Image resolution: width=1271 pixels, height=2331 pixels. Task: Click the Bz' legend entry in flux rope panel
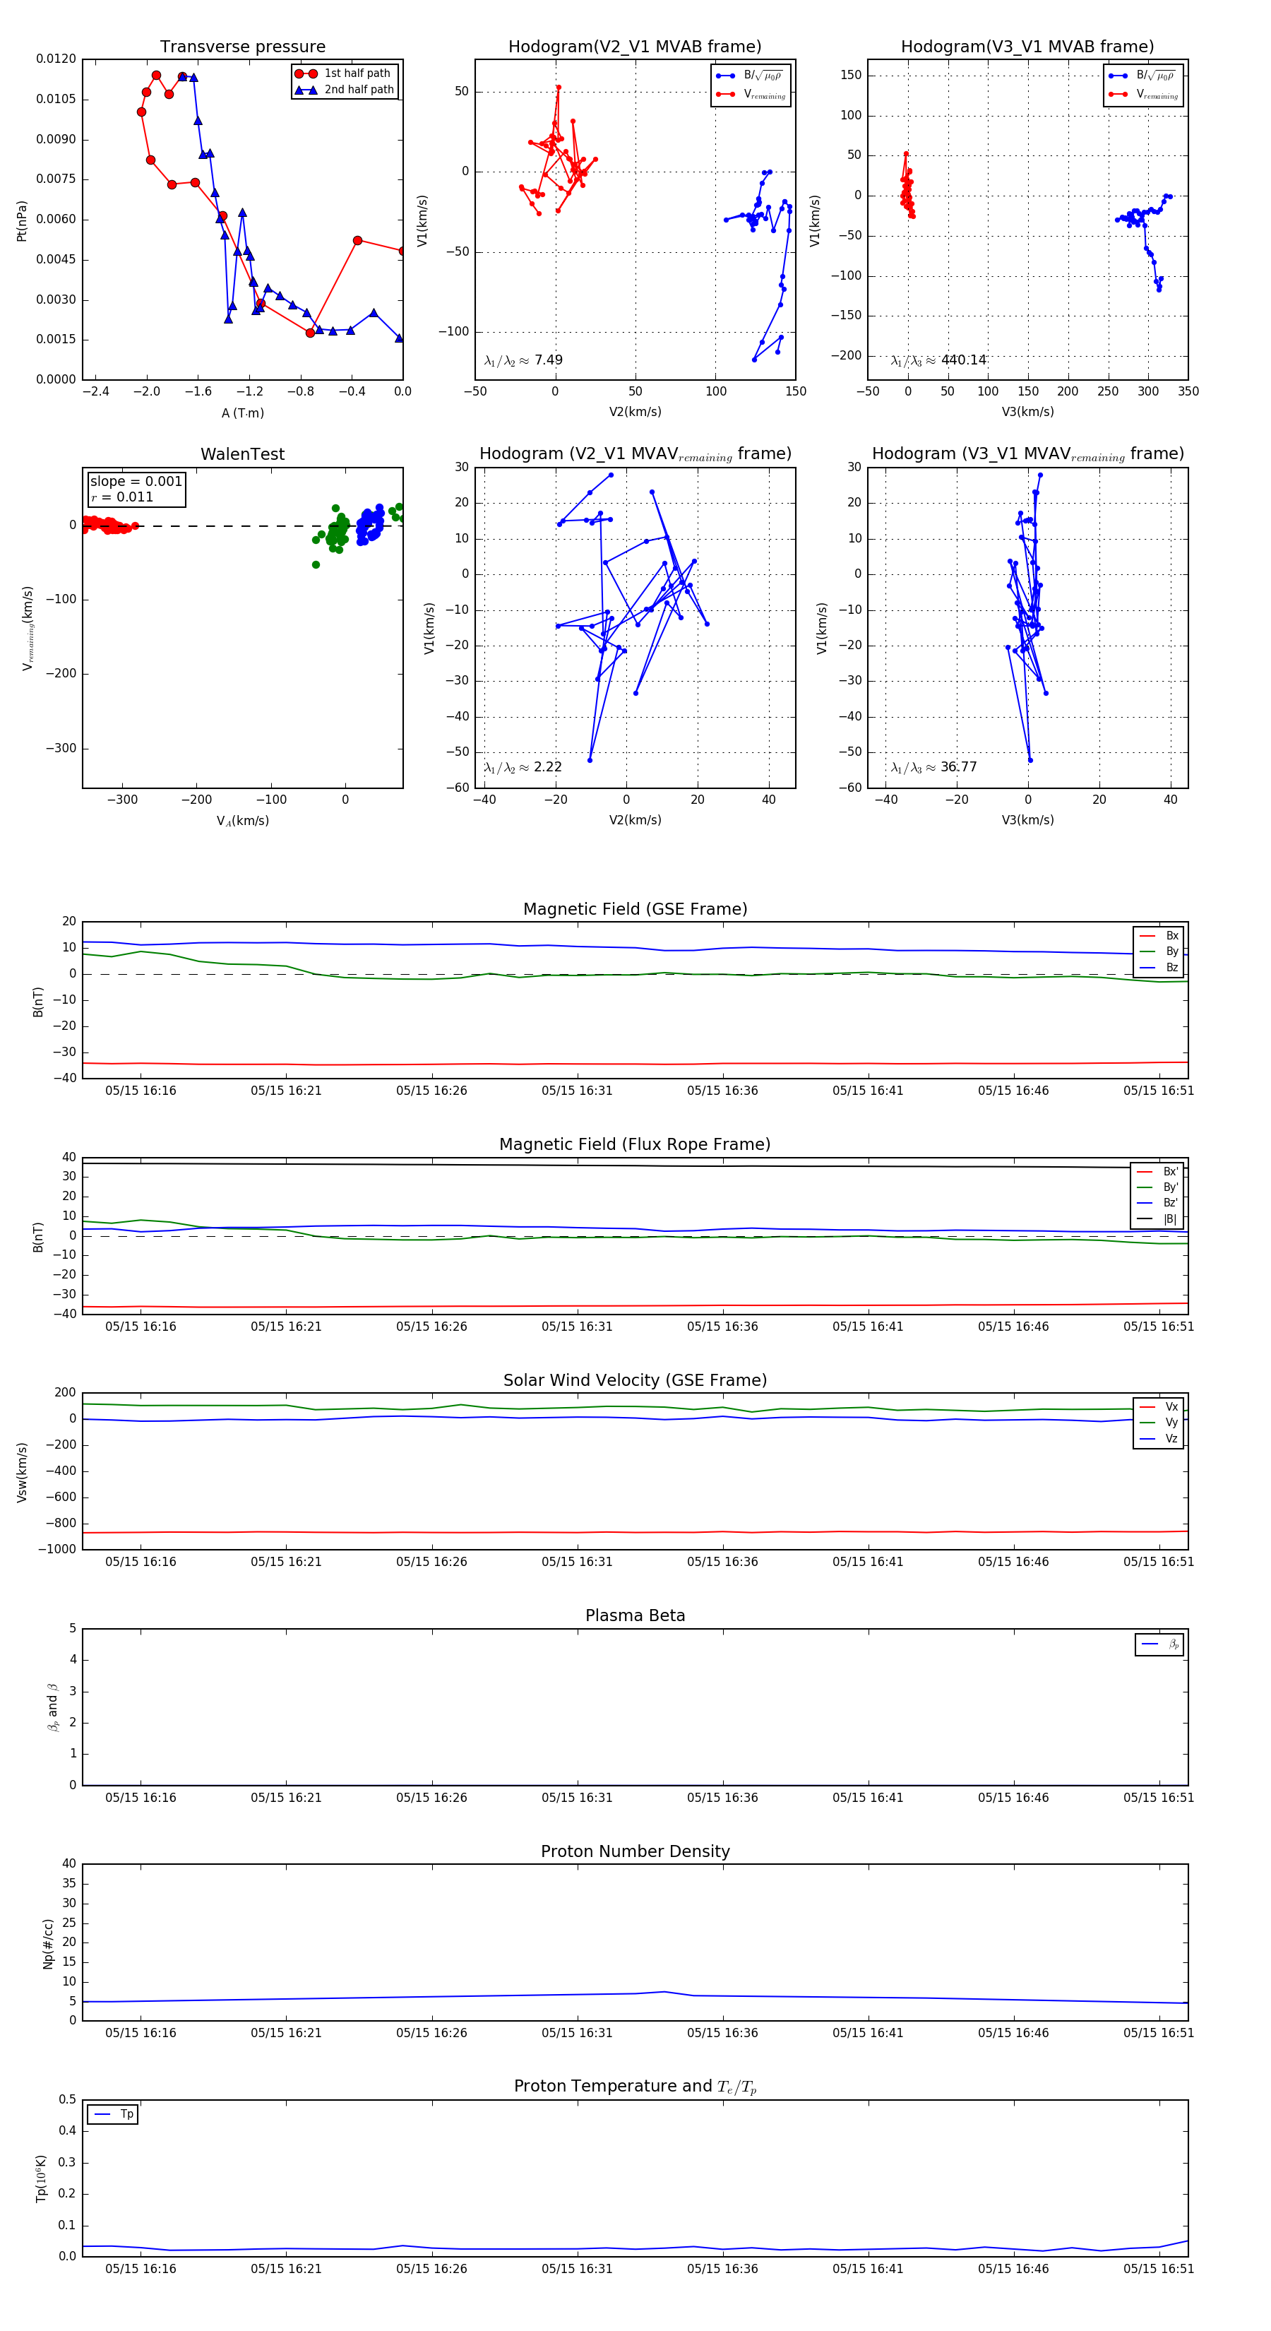pyautogui.click(x=1158, y=1203)
